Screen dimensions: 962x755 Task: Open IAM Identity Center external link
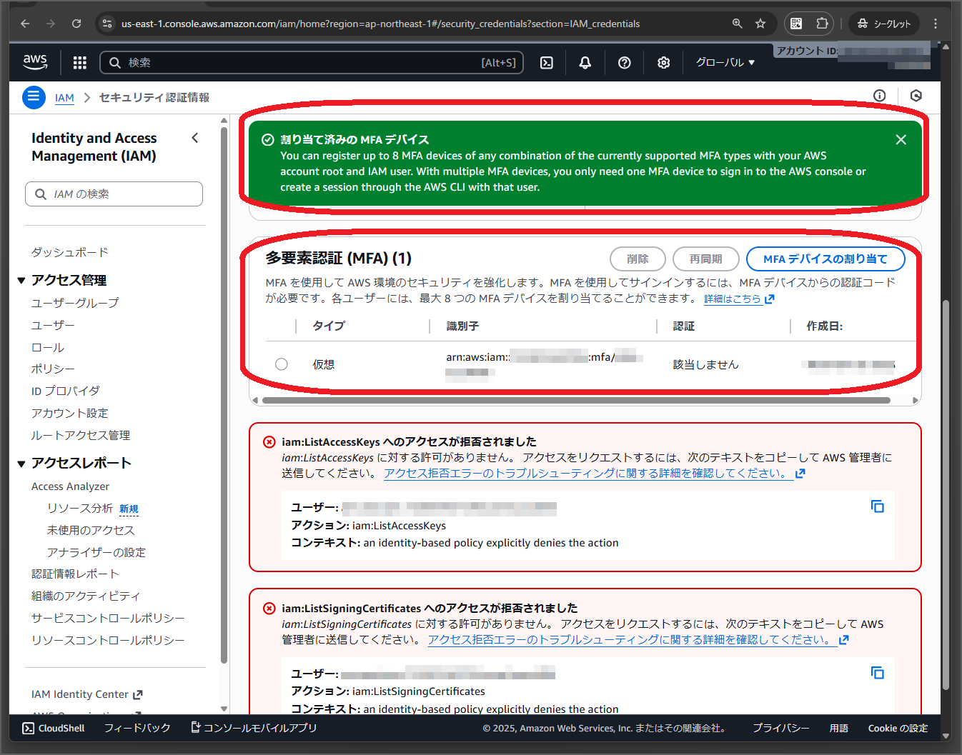[87, 694]
